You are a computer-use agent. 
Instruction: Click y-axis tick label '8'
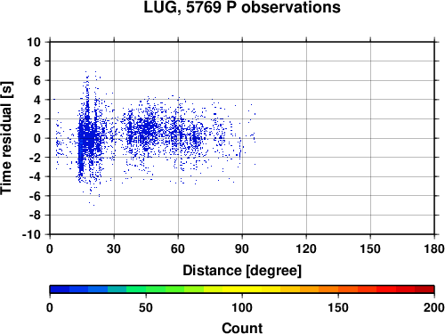pos(37,61)
